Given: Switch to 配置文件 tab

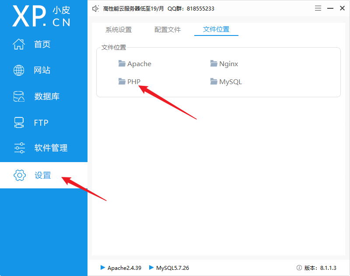Looking at the screenshot, I should pos(168,29).
